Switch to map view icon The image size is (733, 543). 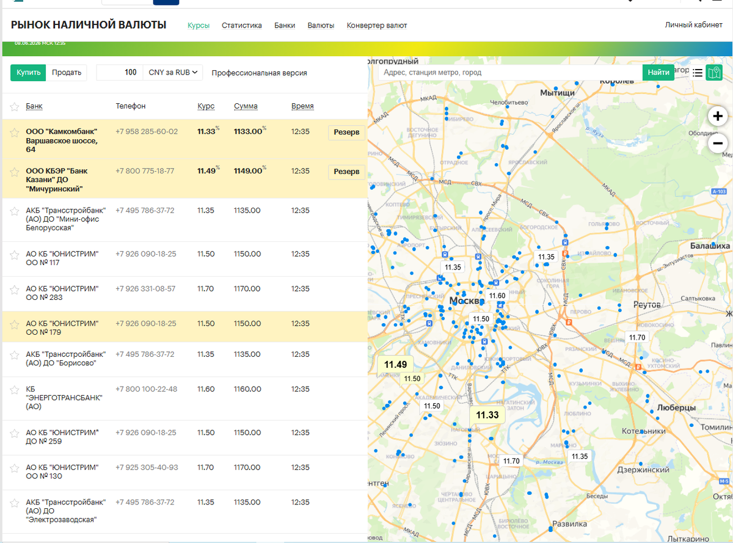point(714,73)
